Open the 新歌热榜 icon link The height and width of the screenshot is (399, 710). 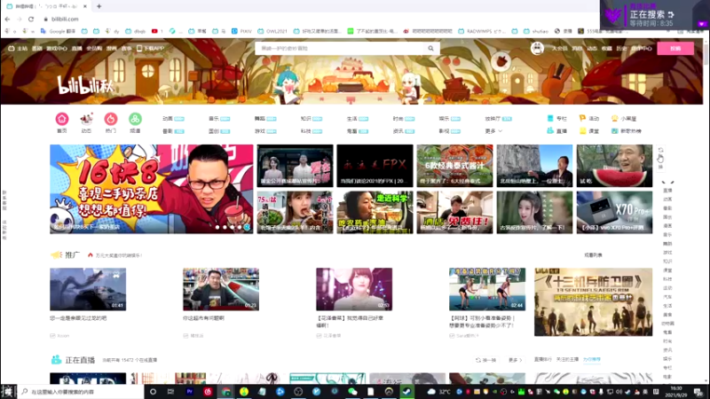pos(627,131)
